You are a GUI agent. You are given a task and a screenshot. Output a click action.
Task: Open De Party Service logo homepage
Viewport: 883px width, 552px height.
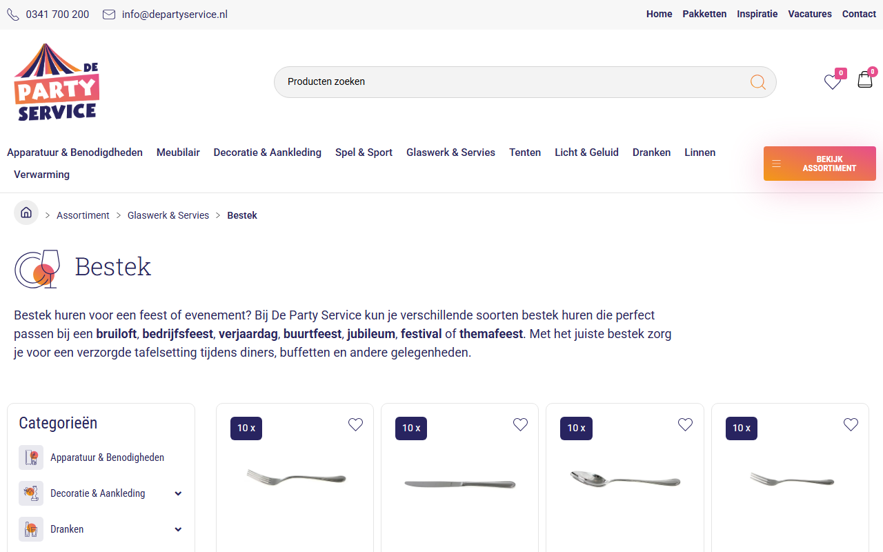point(57,82)
